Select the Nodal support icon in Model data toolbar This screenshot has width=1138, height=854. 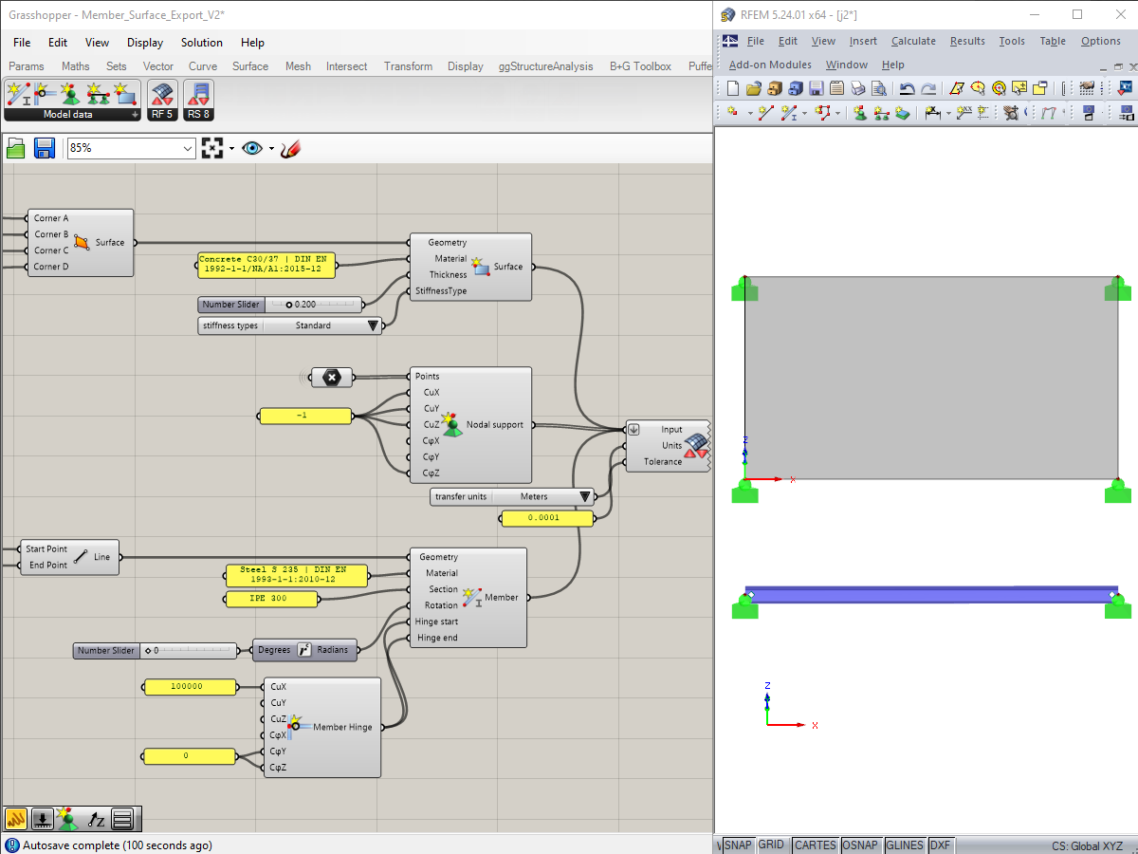(x=69, y=93)
